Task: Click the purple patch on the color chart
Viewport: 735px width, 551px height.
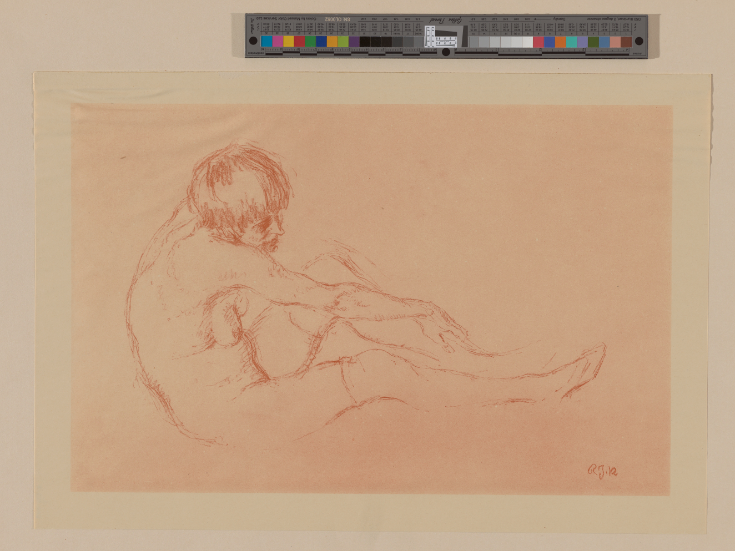Action: pos(354,41)
